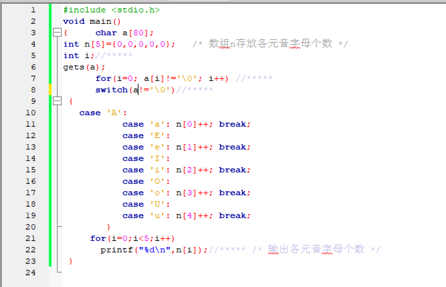446x287 pixels.
Task: Place cursor on the #include <stdio.h> line
Action: (111, 10)
